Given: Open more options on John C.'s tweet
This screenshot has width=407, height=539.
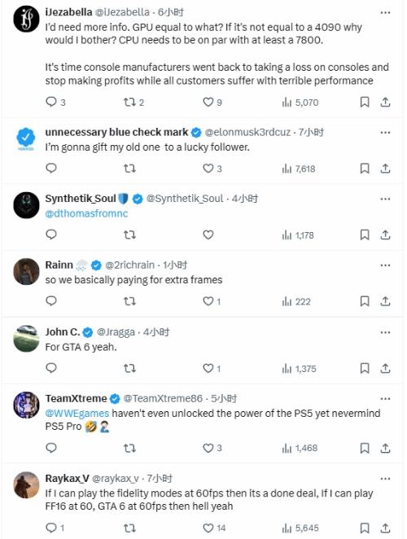Looking at the screenshot, I should coord(385,332).
